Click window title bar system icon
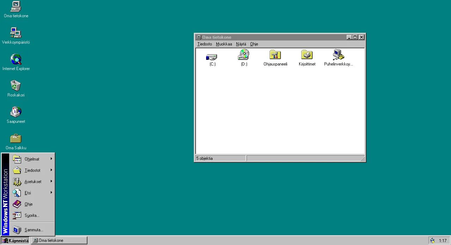 [x=199, y=37]
